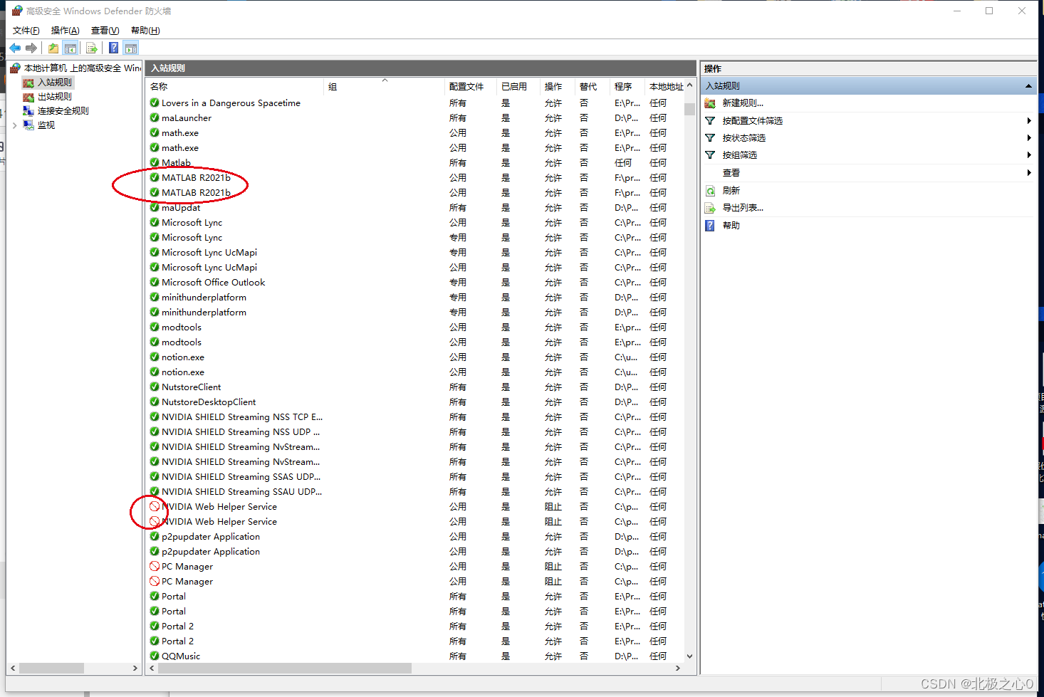Click the blue Back arrow in toolbar
The width and height of the screenshot is (1044, 697).
[15, 48]
